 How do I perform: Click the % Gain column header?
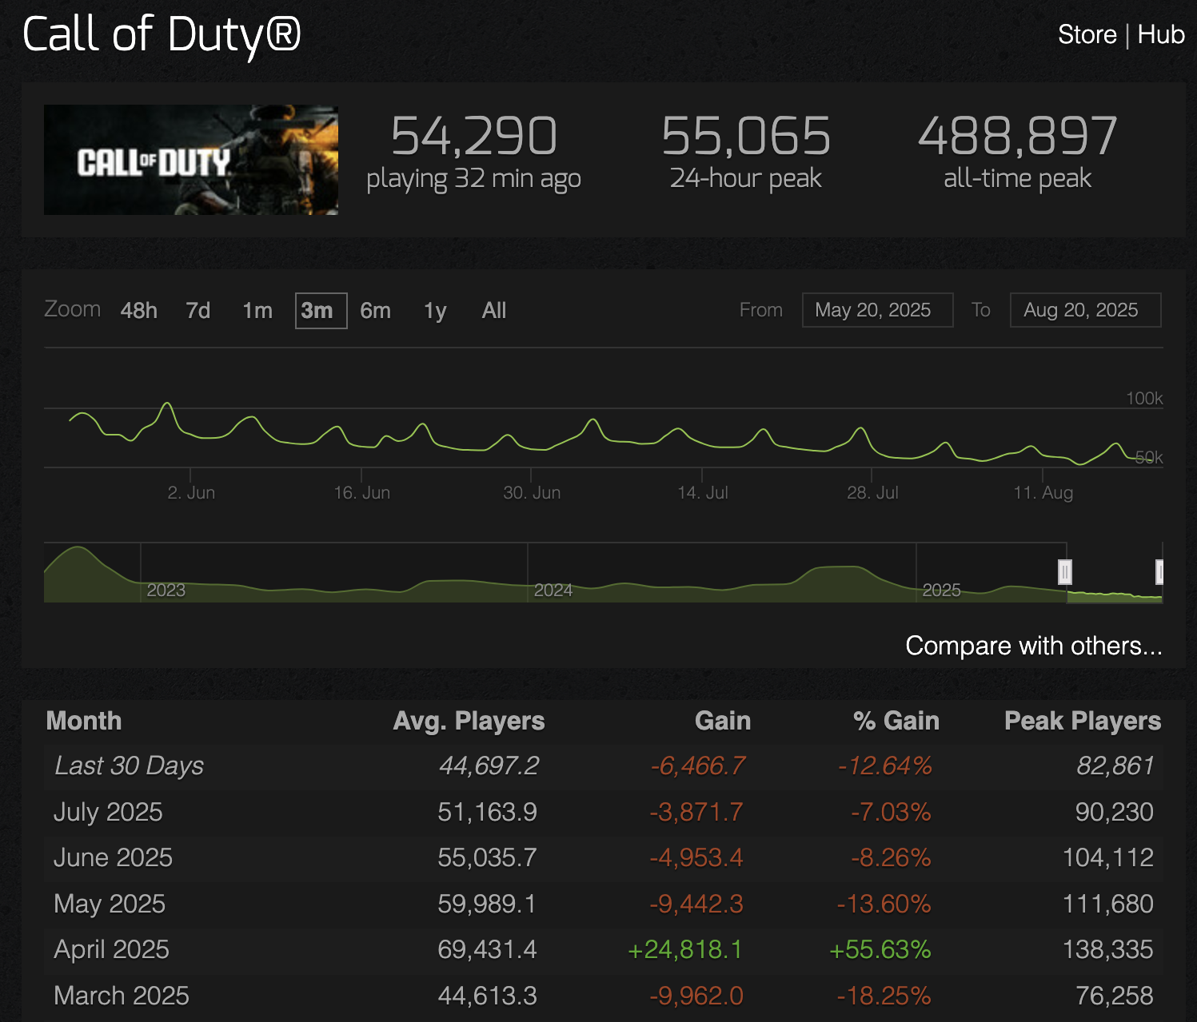click(896, 721)
